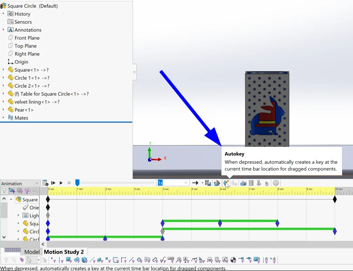Open the 1x playback speed dropdown
The image size is (353, 271).
186,183
